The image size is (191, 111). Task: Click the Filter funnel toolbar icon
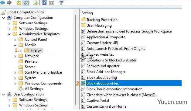[x=61, y=2]
